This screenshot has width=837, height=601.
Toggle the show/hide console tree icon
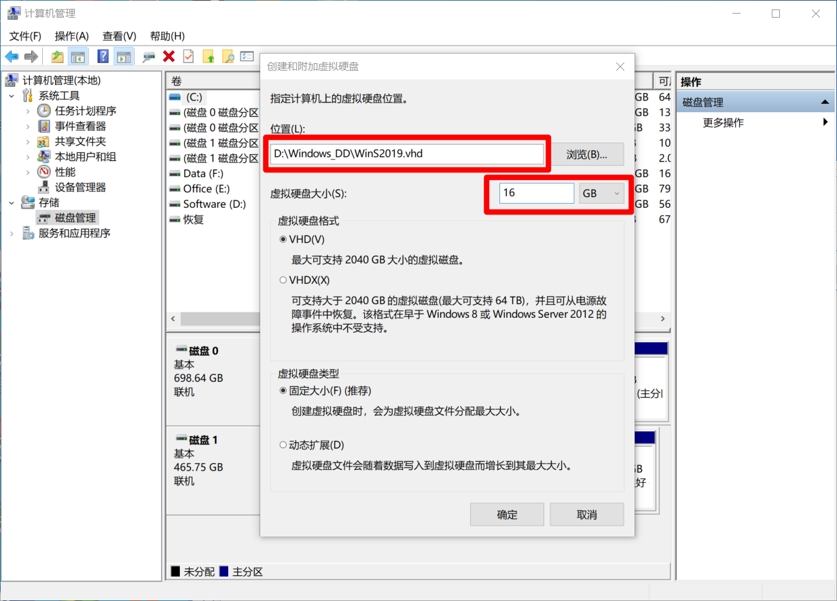pyautogui.click(x=78, y=57)
